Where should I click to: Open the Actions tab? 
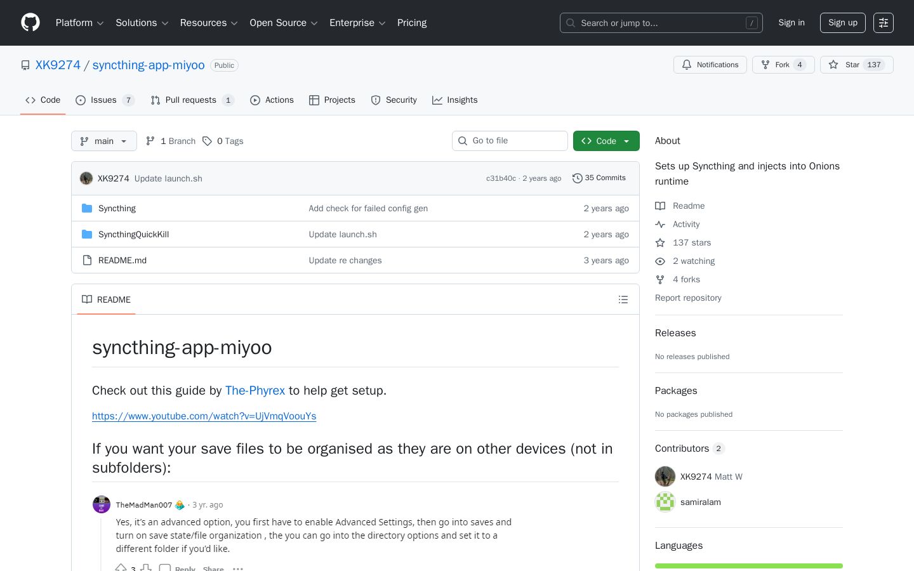[272, 100]
